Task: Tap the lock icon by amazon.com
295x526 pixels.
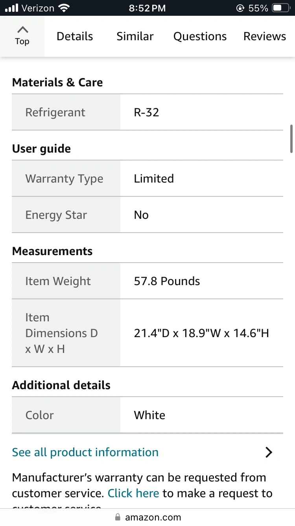Action: 117,517
